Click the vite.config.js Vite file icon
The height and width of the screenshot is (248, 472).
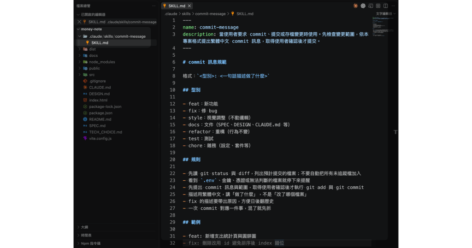coord(85,138)
